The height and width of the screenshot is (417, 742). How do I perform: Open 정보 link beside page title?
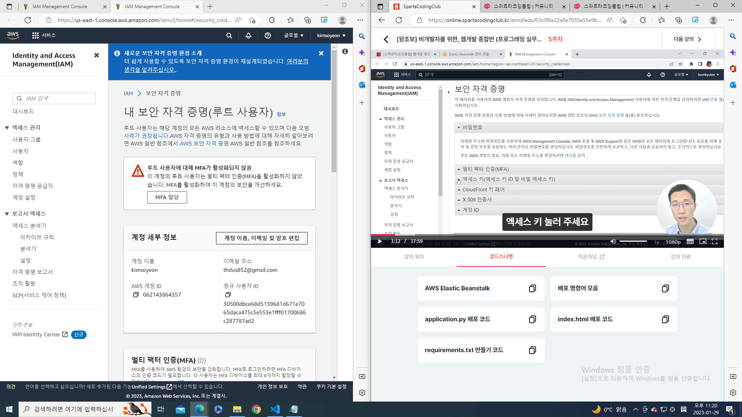tap(281, 114)
